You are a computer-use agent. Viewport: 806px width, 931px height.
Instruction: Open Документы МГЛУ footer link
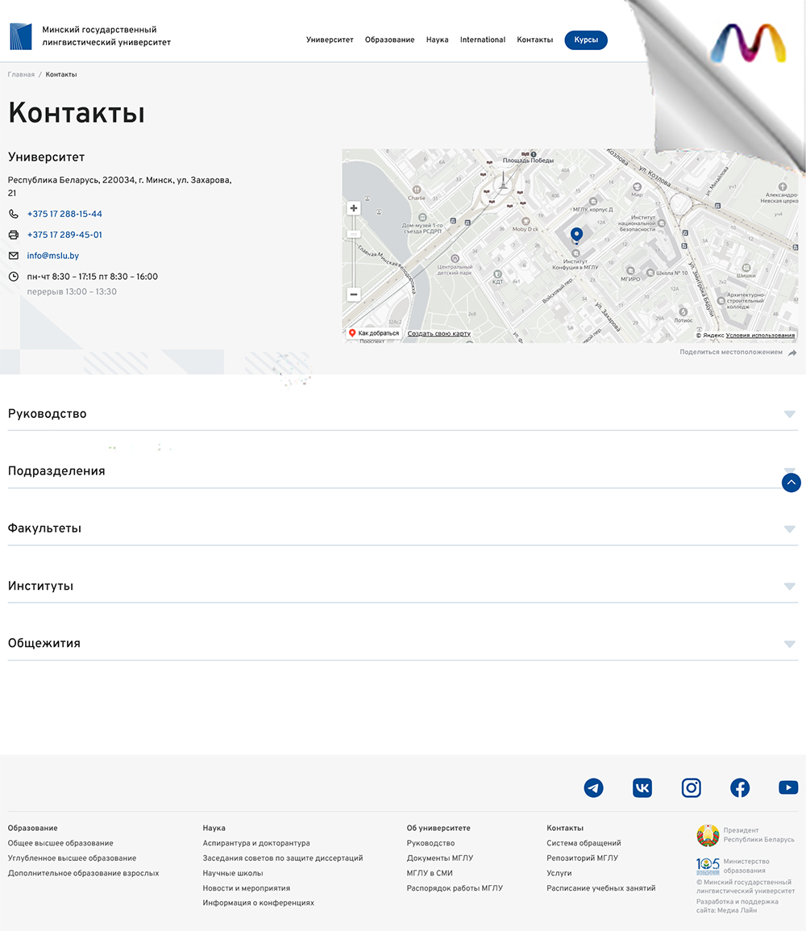click(x=440, y=858)
